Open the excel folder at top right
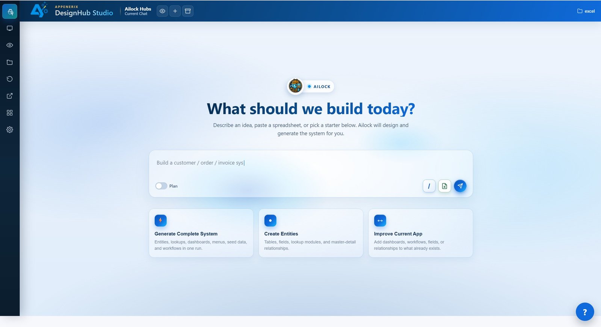The width and height of the screenshot is (601, 327). [586, 11]
